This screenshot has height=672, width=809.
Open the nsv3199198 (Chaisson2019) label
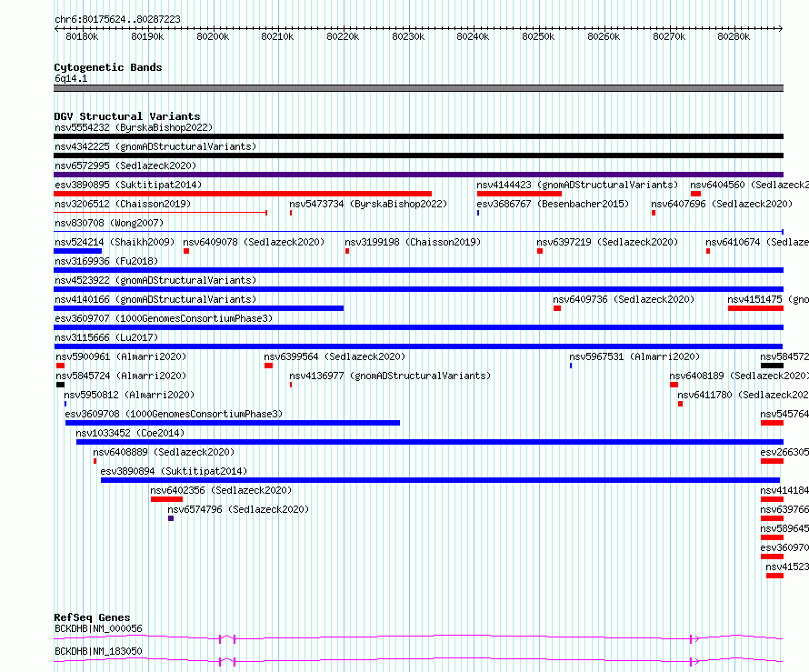pyautogui.click(x=413, y=242)
